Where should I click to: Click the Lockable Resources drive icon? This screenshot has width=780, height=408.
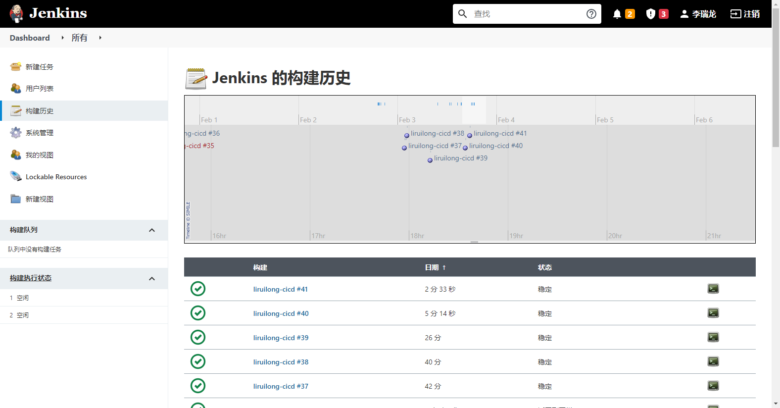click(16, 176)
